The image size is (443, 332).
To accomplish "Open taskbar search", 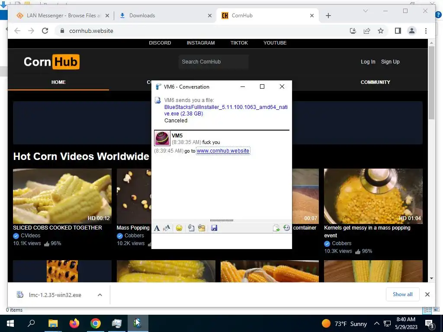I will tap(31, 323).
